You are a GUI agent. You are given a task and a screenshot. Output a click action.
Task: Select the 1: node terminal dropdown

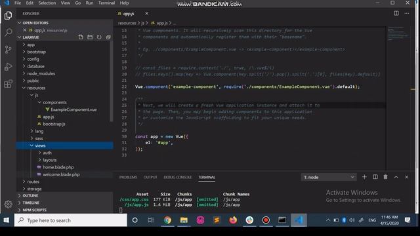[329, 177]
